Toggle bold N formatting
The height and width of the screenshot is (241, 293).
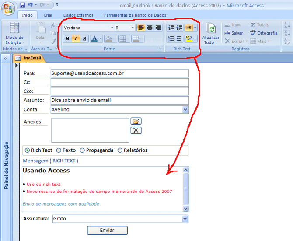[x=67, y=38]
